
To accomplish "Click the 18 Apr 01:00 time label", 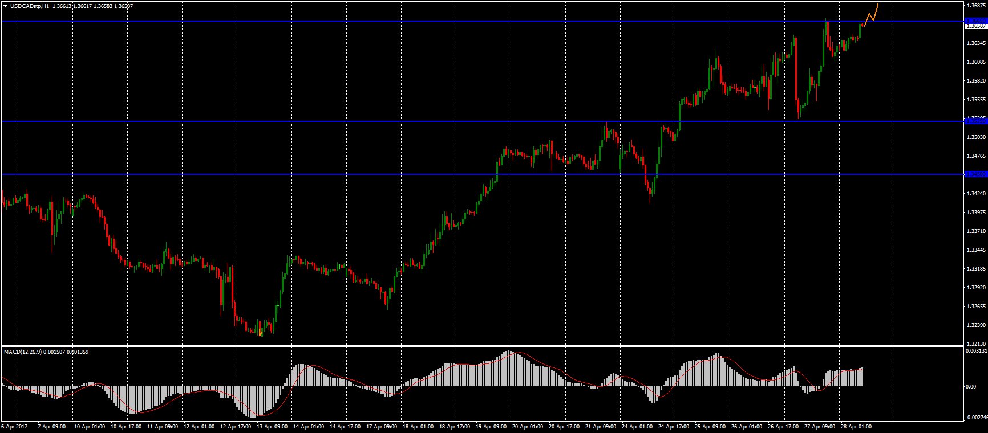I will tap(418, 426).
